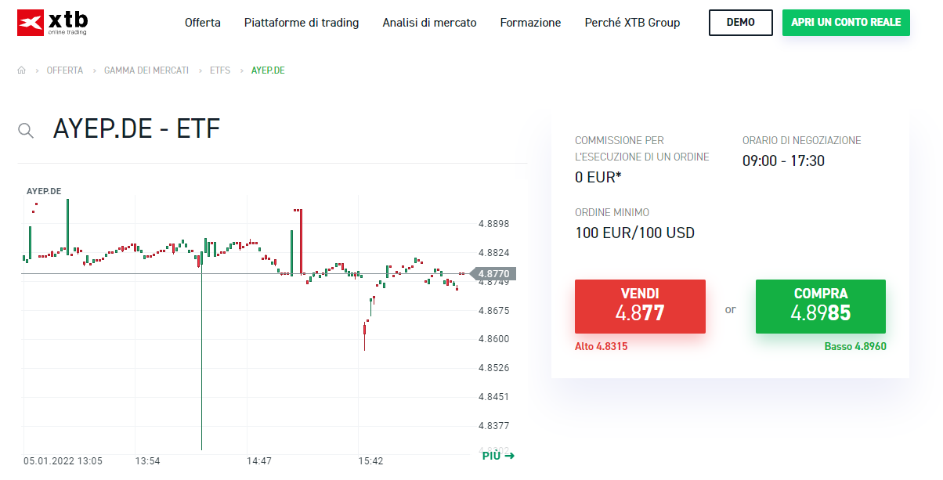Image resolution: width=943 pixels, height=480 pixels.
Task: Click the COMMISSIONE PER L'ESECUZIONE DI UN ORDINE label
Action: (x=642, y=149)
